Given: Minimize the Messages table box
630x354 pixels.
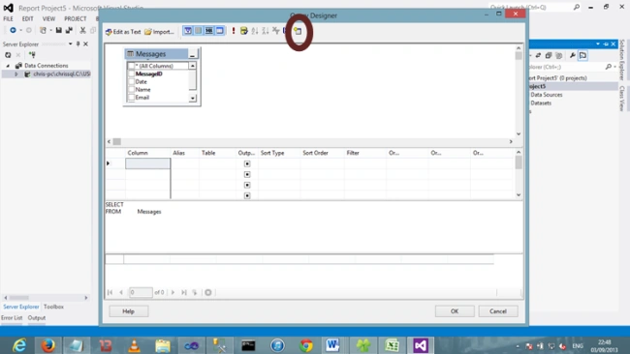Looking at the screenshot, I should [193, 54].
